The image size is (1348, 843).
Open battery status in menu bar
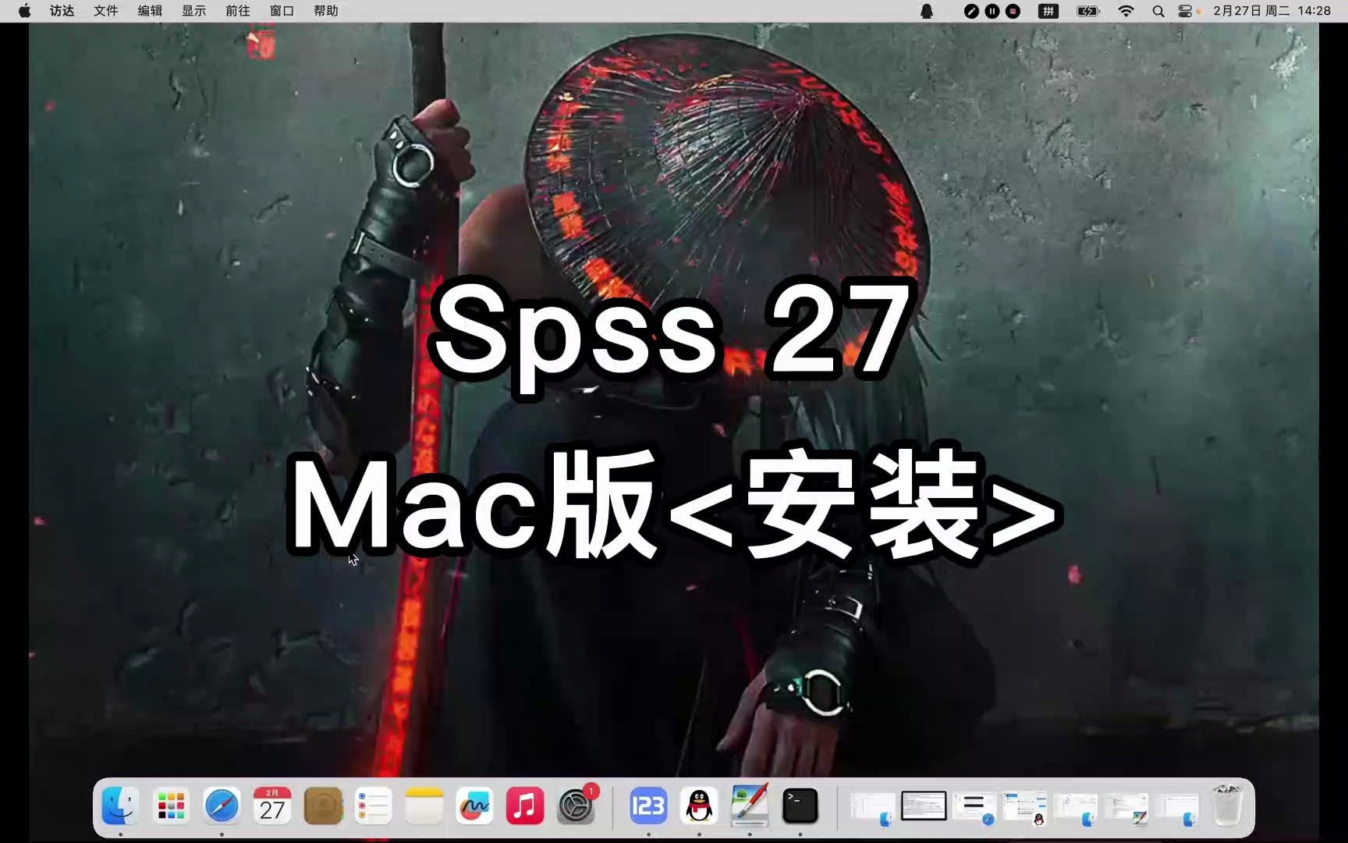[x=1087, y=11]
